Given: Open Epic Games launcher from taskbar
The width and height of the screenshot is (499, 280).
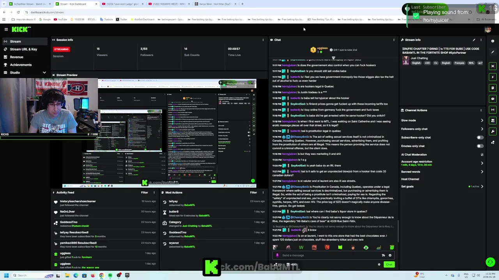Looking at the screenshot, I should (x=127, y=275).
